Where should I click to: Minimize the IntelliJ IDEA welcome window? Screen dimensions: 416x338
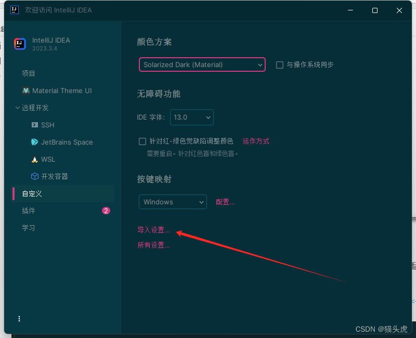(350, 10)
